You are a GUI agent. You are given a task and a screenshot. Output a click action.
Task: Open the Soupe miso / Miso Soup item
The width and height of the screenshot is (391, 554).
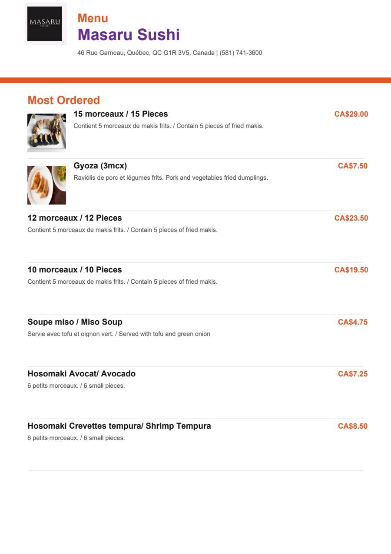pos(75,322)
